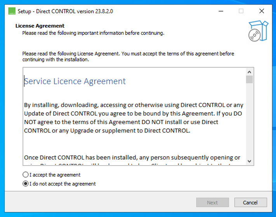Click the paragraph starting "By installing, downloading"
The height and width of the screenshot is (217, 276).
click(134, 118)
